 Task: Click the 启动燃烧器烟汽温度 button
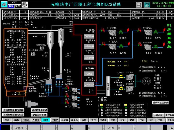(x=13, y=110)
